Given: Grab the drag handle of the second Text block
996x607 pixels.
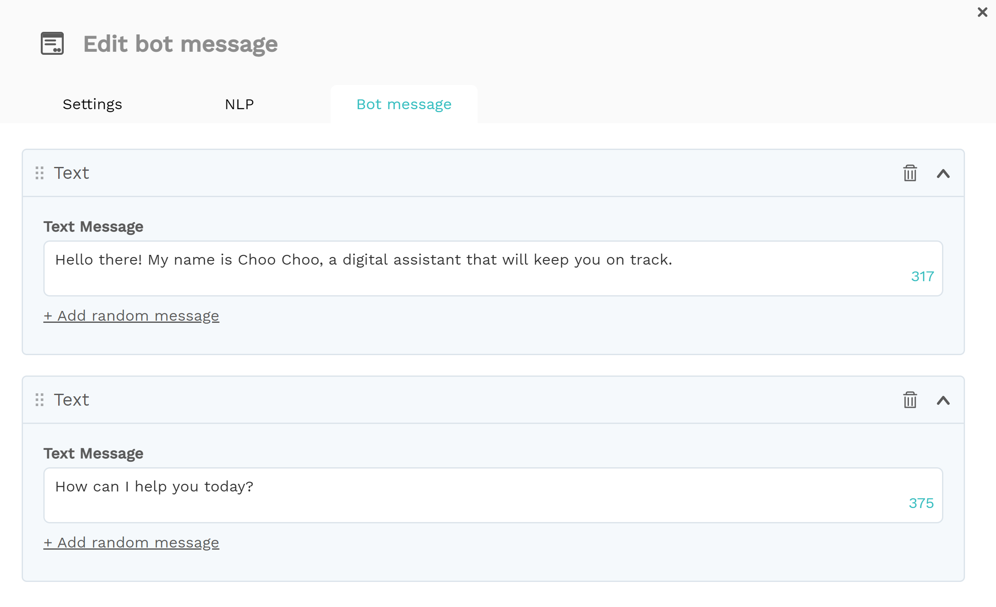Looking at the screenshot, I should click(x=40, y=400).
